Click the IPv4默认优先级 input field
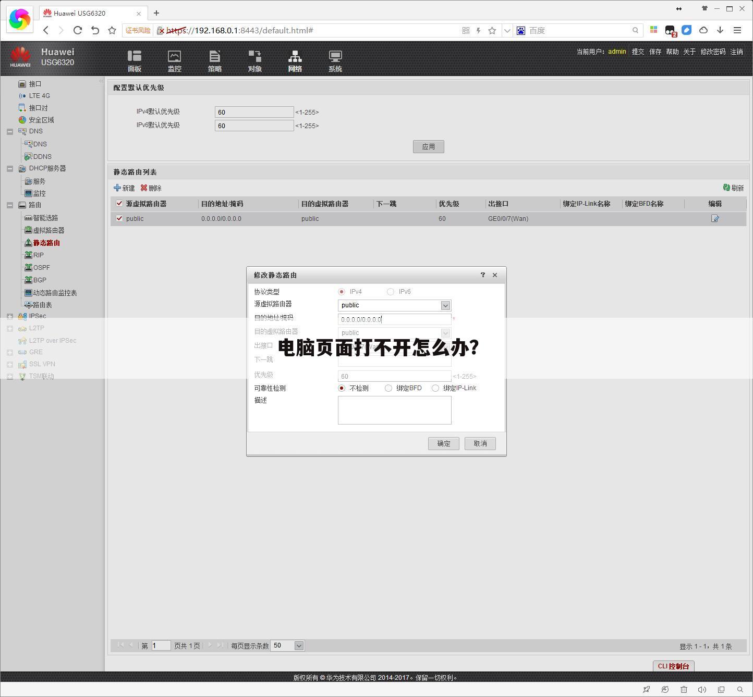753x697 pixels. tap(254, 112)
